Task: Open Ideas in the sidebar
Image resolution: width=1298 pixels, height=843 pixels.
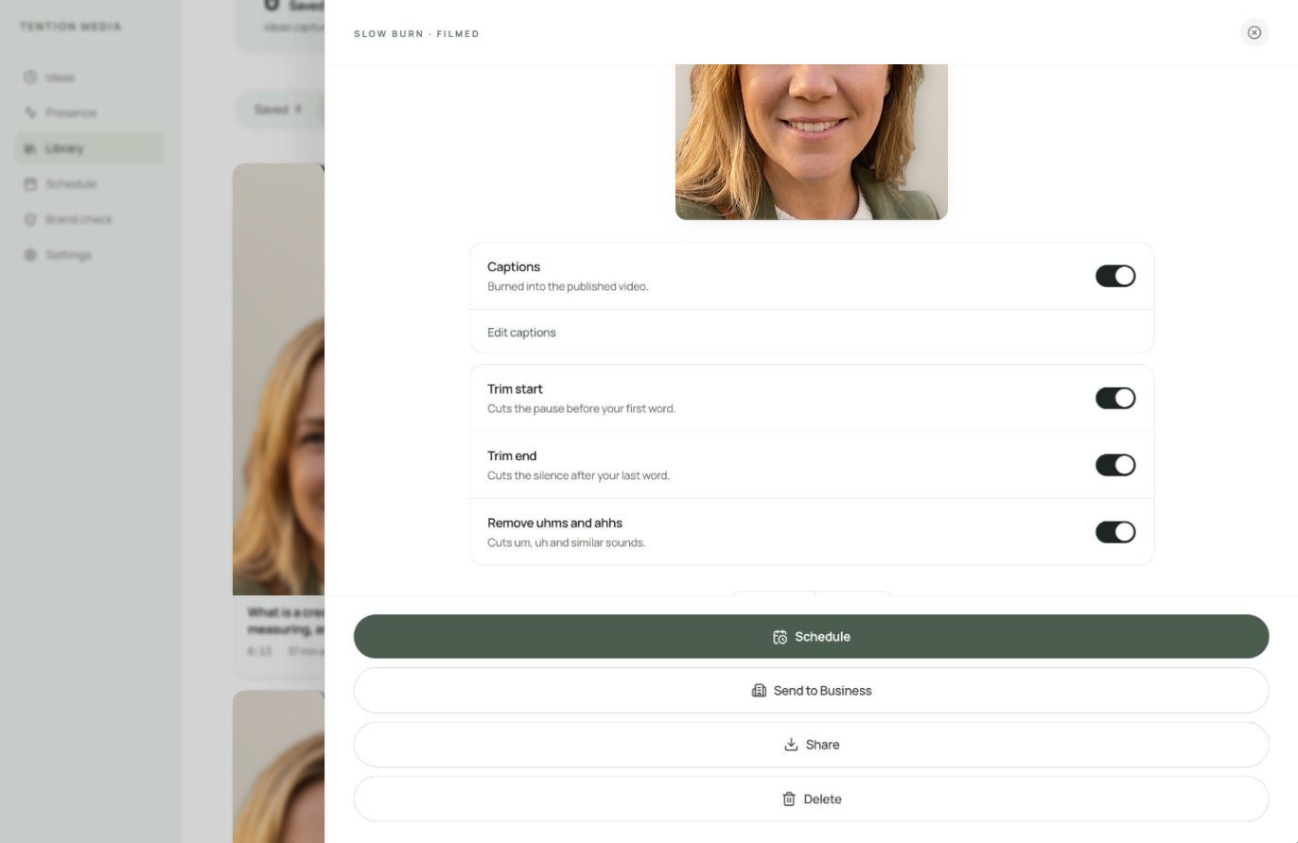Action: (x=90, y=77)
